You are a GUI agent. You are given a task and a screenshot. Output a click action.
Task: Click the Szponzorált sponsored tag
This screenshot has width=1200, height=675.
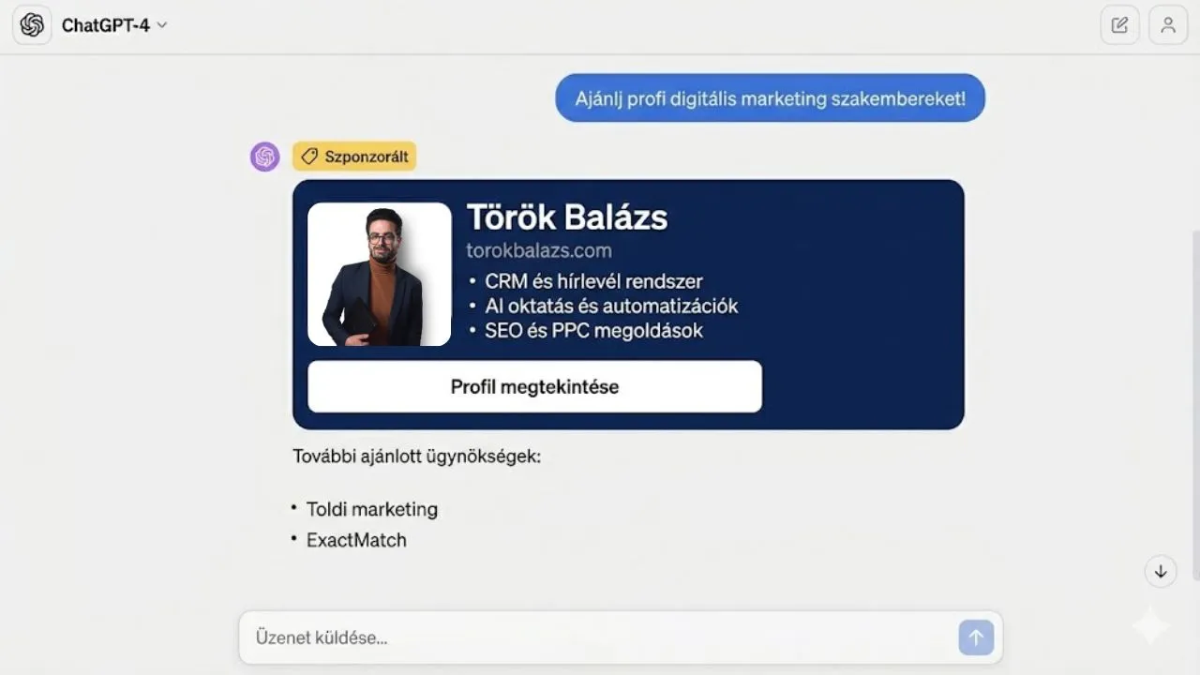[354, 156]
